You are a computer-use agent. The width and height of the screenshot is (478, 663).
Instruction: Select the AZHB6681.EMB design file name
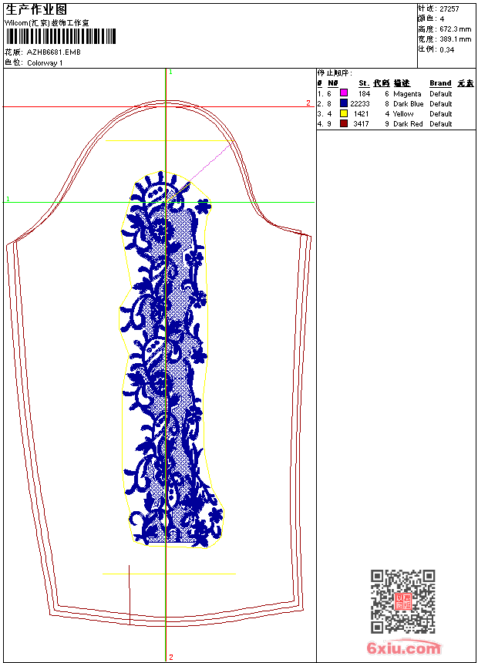(53, 52)
